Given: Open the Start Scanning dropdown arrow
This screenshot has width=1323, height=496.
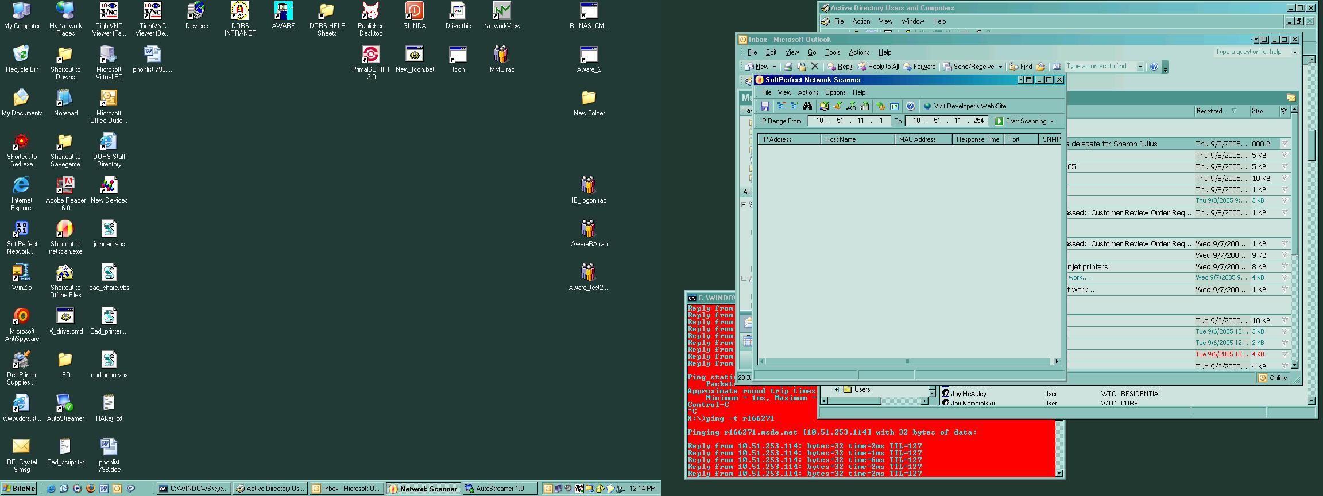Looking at the screenshot, I should 1052,121.
